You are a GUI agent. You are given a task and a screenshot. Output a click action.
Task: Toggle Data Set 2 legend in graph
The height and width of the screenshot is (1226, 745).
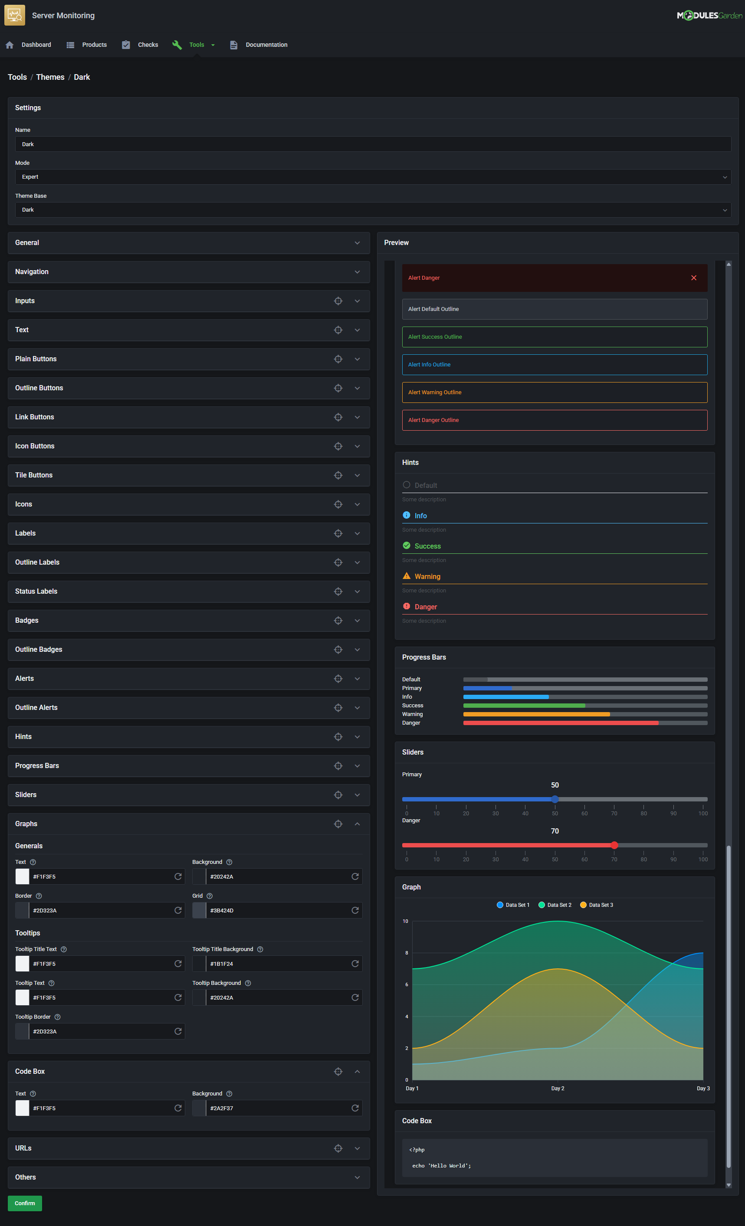pyautogui.click(x=555, y=905)
